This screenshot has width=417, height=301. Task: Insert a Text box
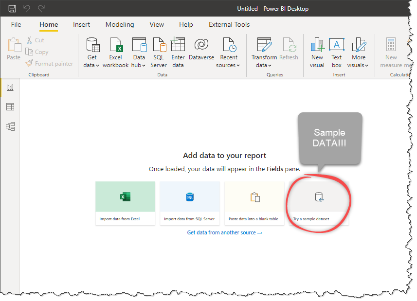click(336, 53)
